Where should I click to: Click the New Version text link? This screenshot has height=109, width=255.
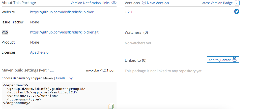click(x=158, y=3)
